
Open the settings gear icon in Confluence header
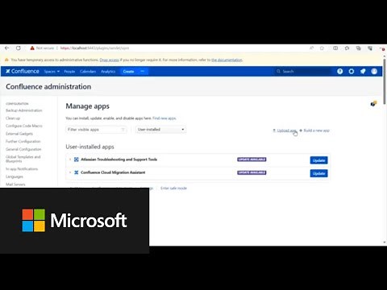click(x=352, y=71)
